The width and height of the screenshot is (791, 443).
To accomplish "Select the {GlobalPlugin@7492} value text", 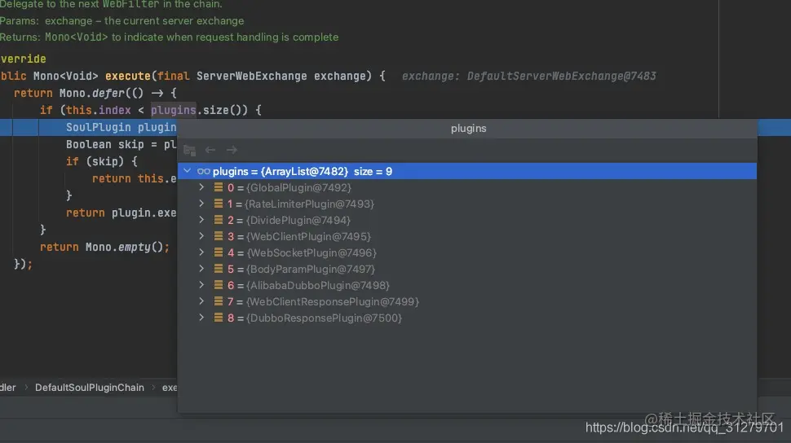I will point(298,187).
